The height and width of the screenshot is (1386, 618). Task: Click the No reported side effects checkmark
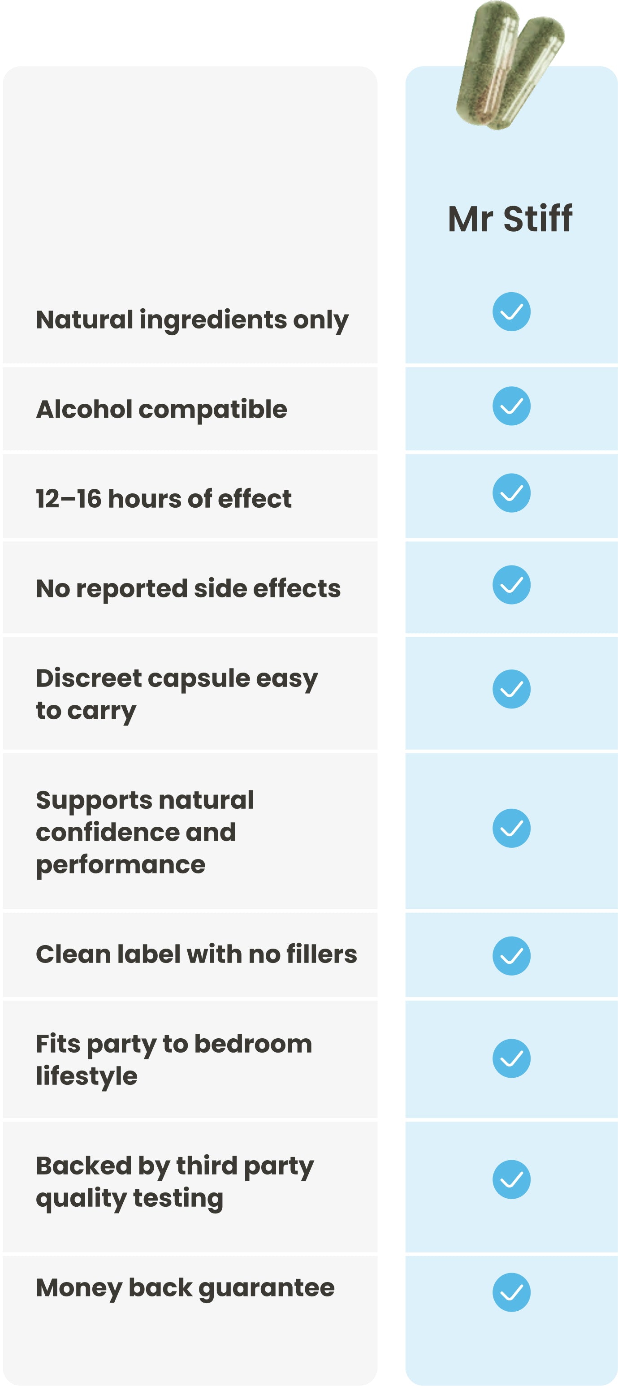(x=511, y=584)
